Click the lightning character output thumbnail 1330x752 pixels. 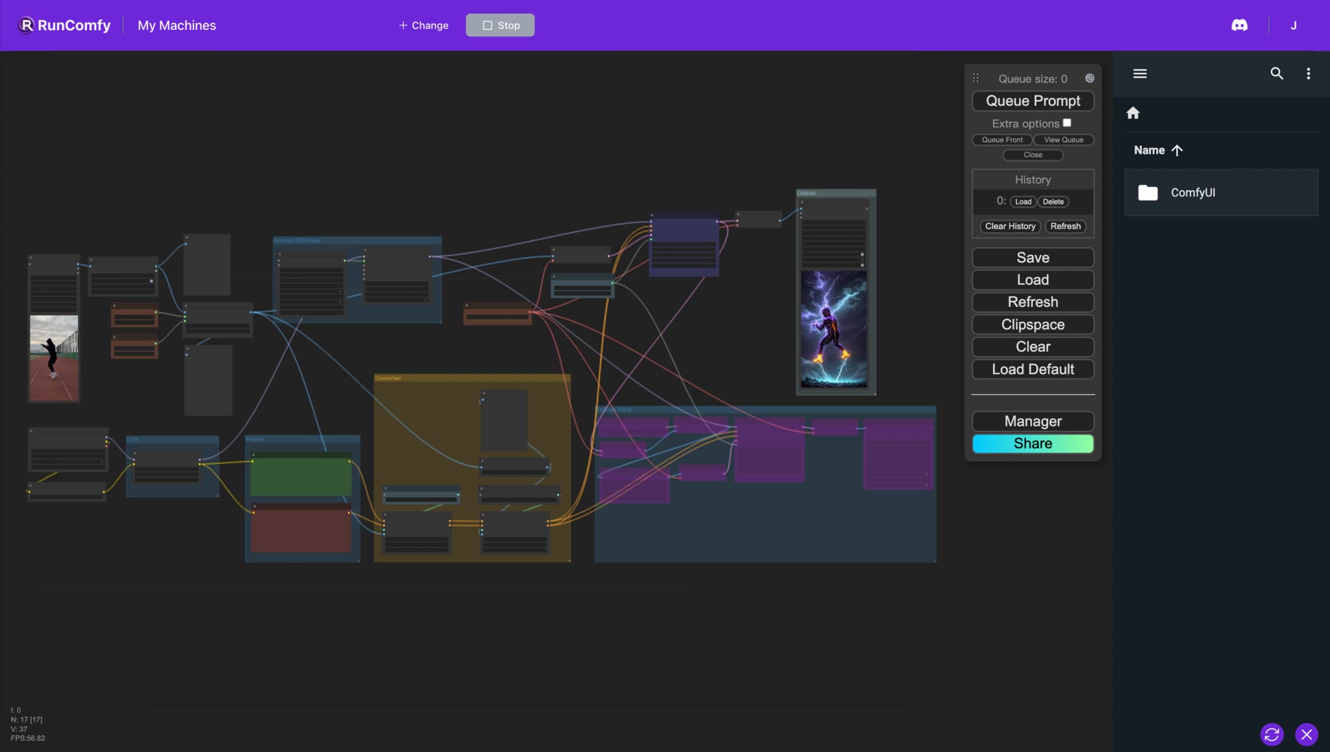pyautogui.click(x=835, y=328)
